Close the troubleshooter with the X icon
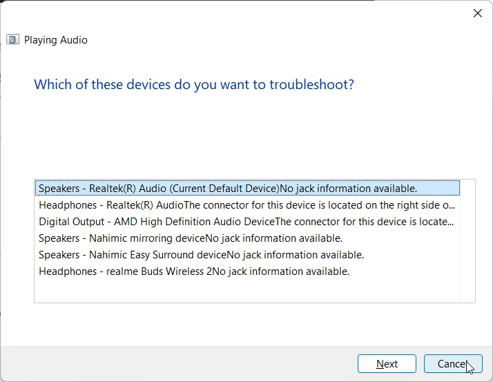This screenshot has height=382, width=493. click(478, 13)
